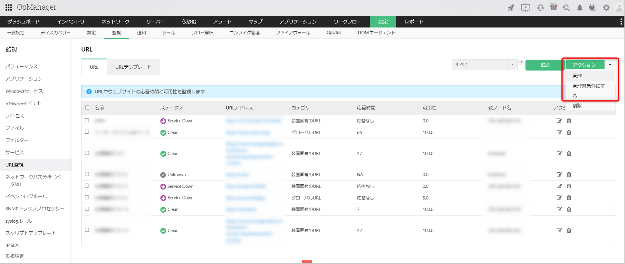Click the 応答時間 column header

pos(366,108)
